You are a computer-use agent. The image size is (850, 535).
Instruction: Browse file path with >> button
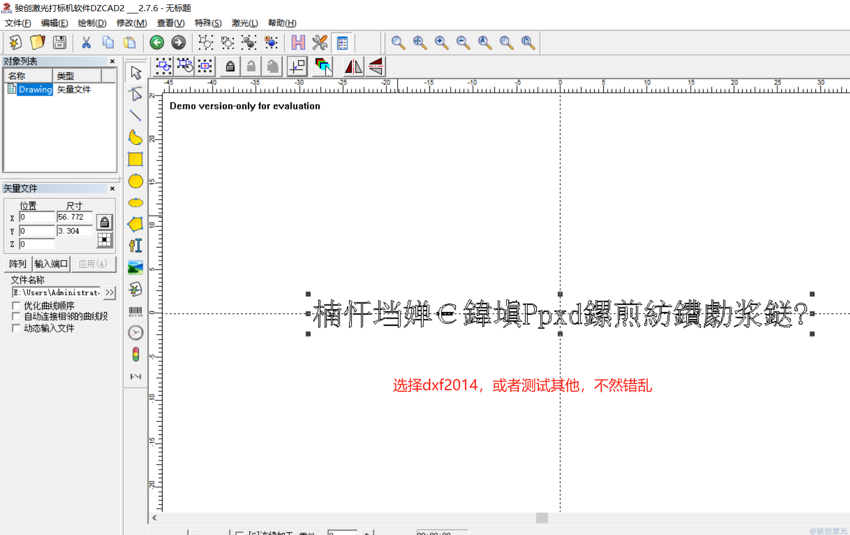coord(109,292)
